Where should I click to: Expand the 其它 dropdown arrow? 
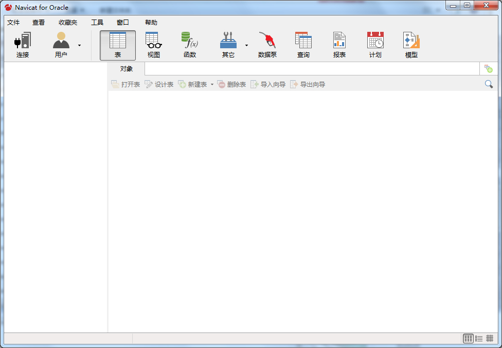click(246, 45)
